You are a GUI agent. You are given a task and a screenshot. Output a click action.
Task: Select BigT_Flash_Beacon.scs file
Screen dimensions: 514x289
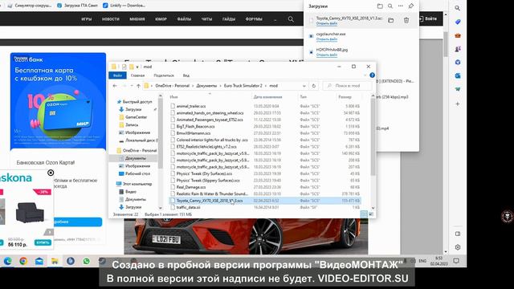195,127
